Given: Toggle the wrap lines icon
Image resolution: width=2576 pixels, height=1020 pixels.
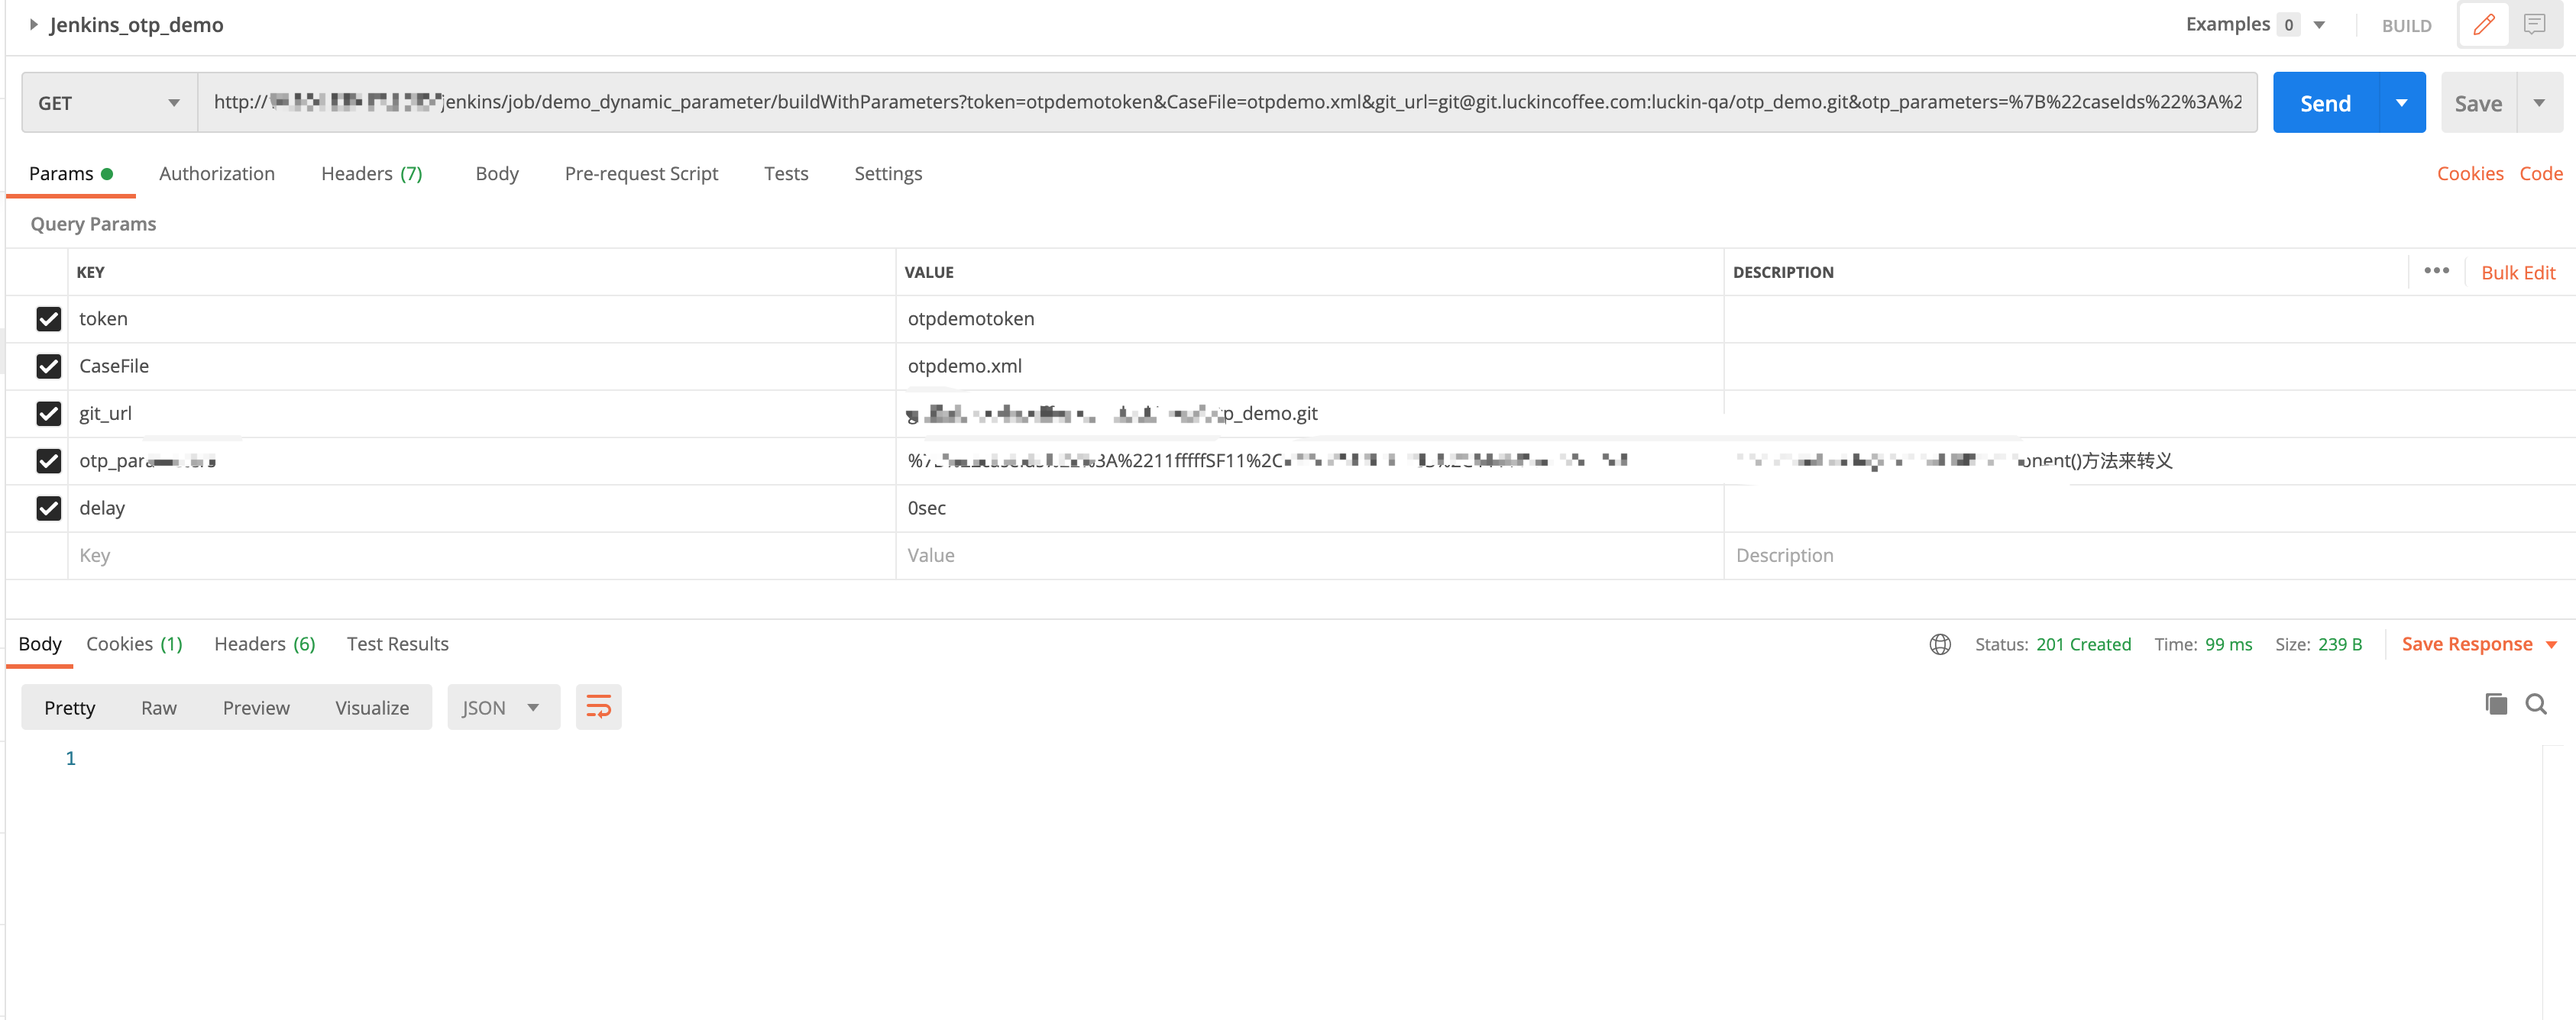Looking at the screenshot, I should click(x=598, y=707).
